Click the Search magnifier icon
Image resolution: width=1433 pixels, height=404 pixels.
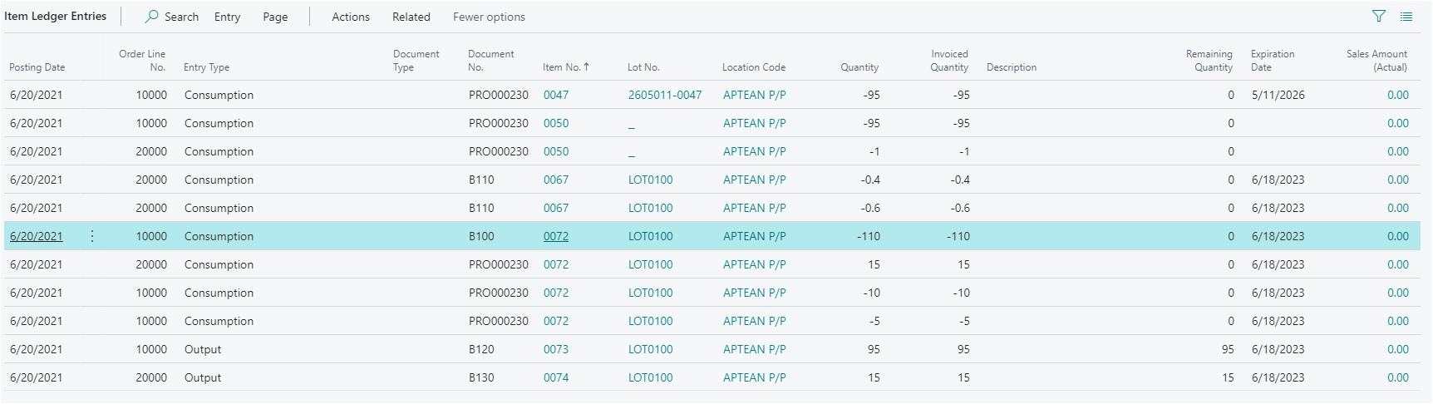click(x=152, y=17)
